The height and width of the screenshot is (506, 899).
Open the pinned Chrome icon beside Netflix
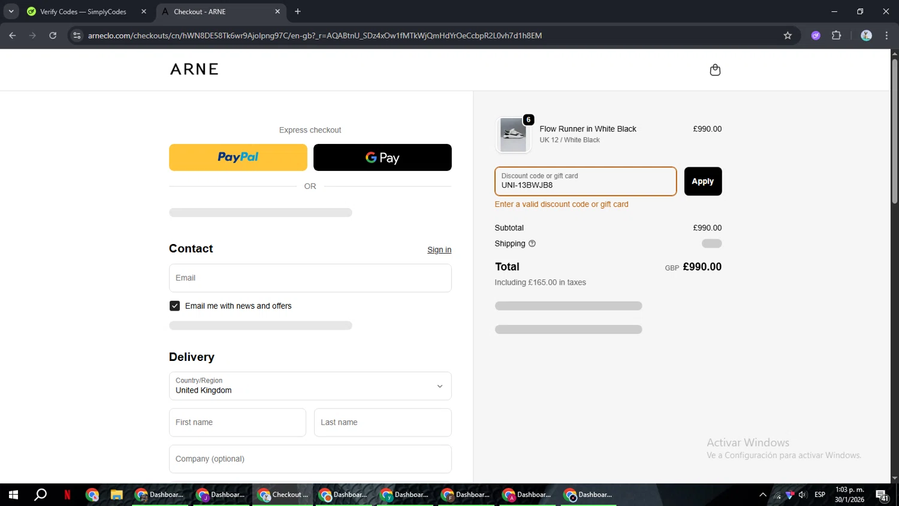click(x=92, y=495)
